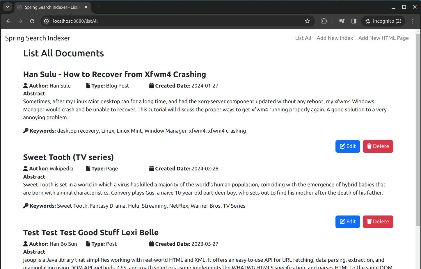Toggle the browser side panel icon
The height and width of the screenshot is (269, 421).
click(354, 21)
